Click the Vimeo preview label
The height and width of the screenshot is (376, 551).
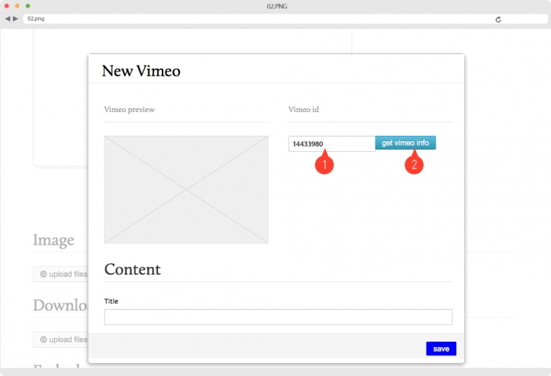[x=129, y=110]
